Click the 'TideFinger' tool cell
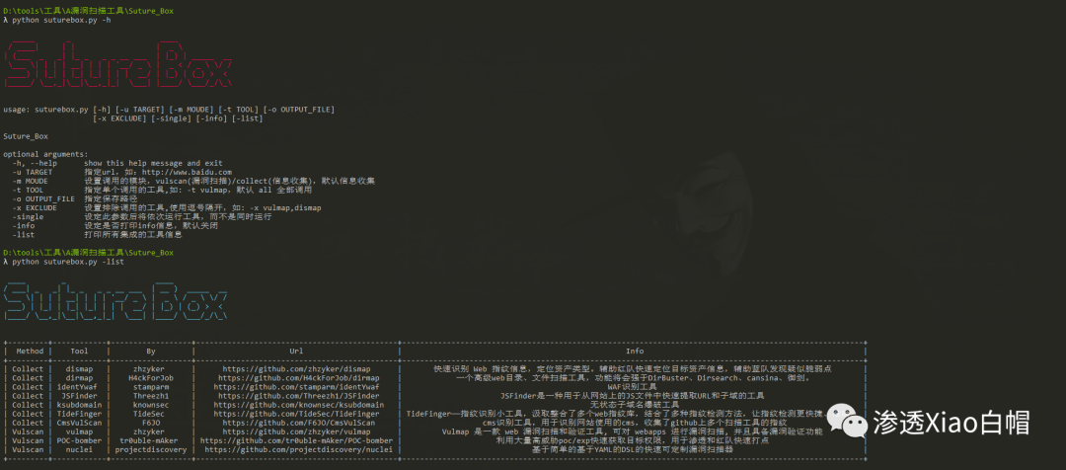This screenshot has height=470, width=1066. (80, 414)
